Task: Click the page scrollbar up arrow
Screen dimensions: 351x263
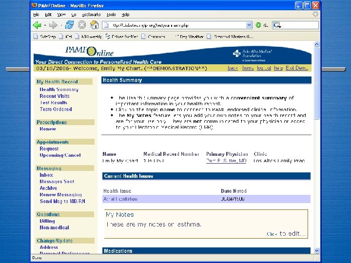Action: [x=316, y=44]
